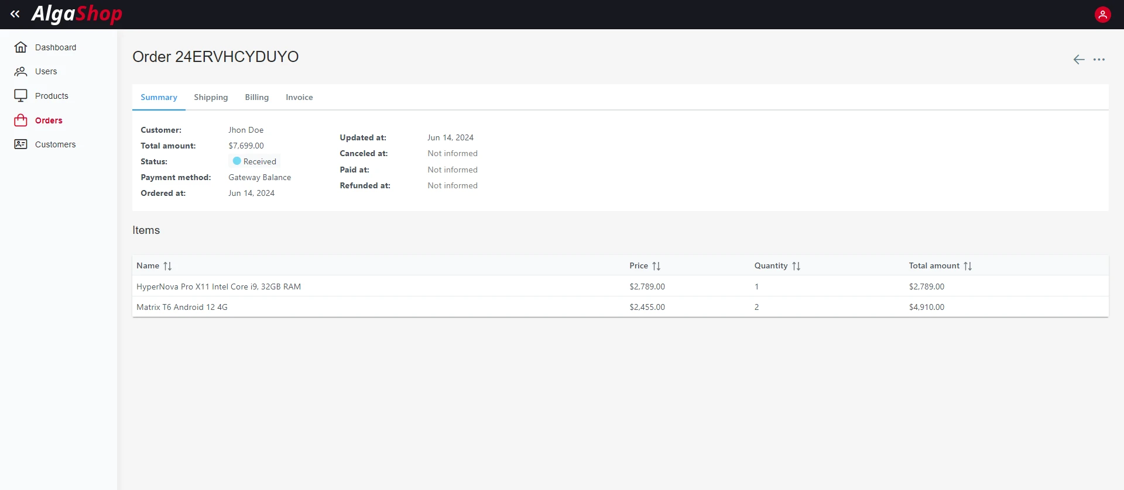Select the Summary tab
This screenshot has height=490, width=1124.
pyautogui.click(x=159, y=98)
